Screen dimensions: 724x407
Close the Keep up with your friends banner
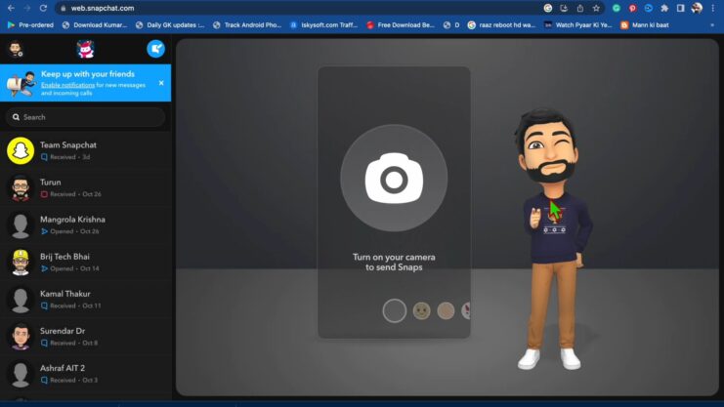161,83
